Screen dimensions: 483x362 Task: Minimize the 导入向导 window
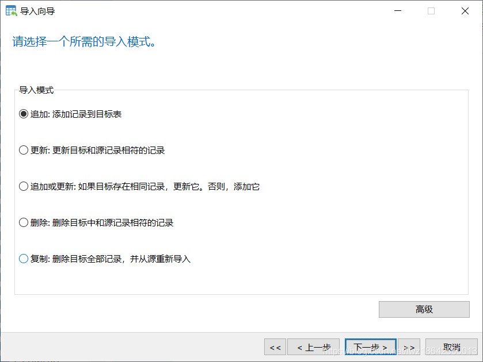[398, 11]
